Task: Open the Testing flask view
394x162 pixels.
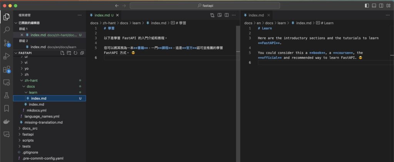Action: [x=7, y=95]
